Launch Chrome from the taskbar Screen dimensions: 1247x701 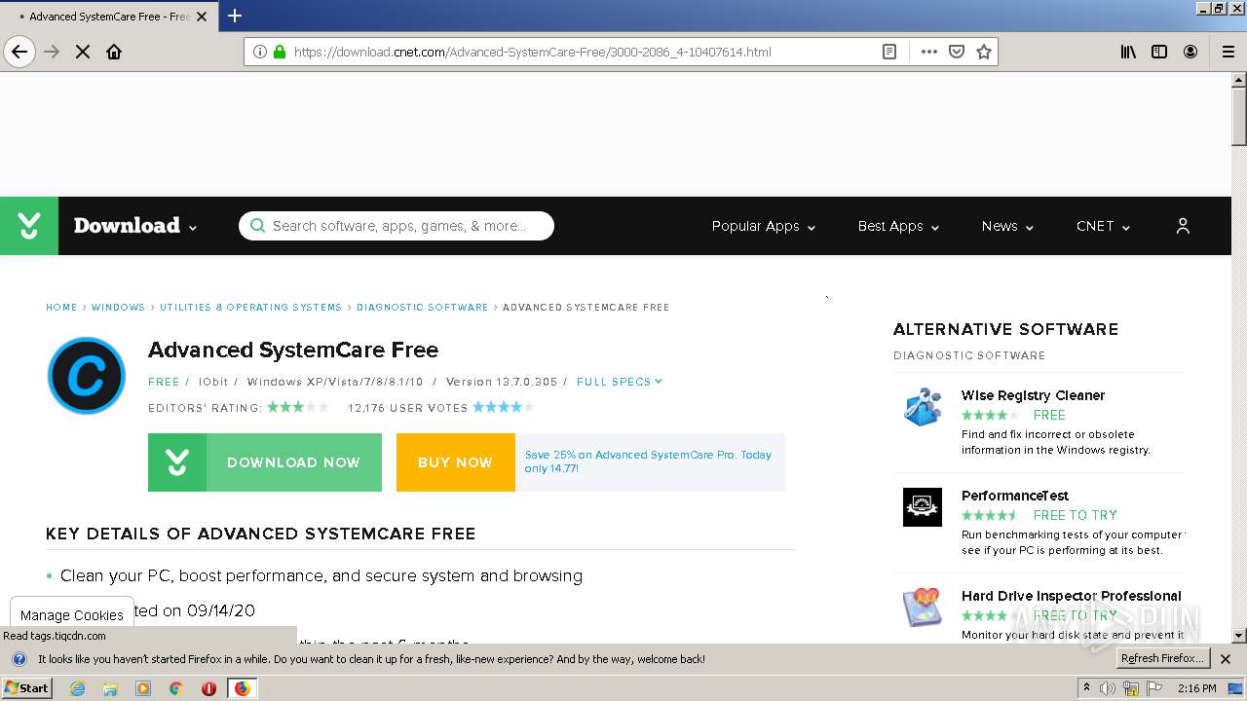pos(175,688)
